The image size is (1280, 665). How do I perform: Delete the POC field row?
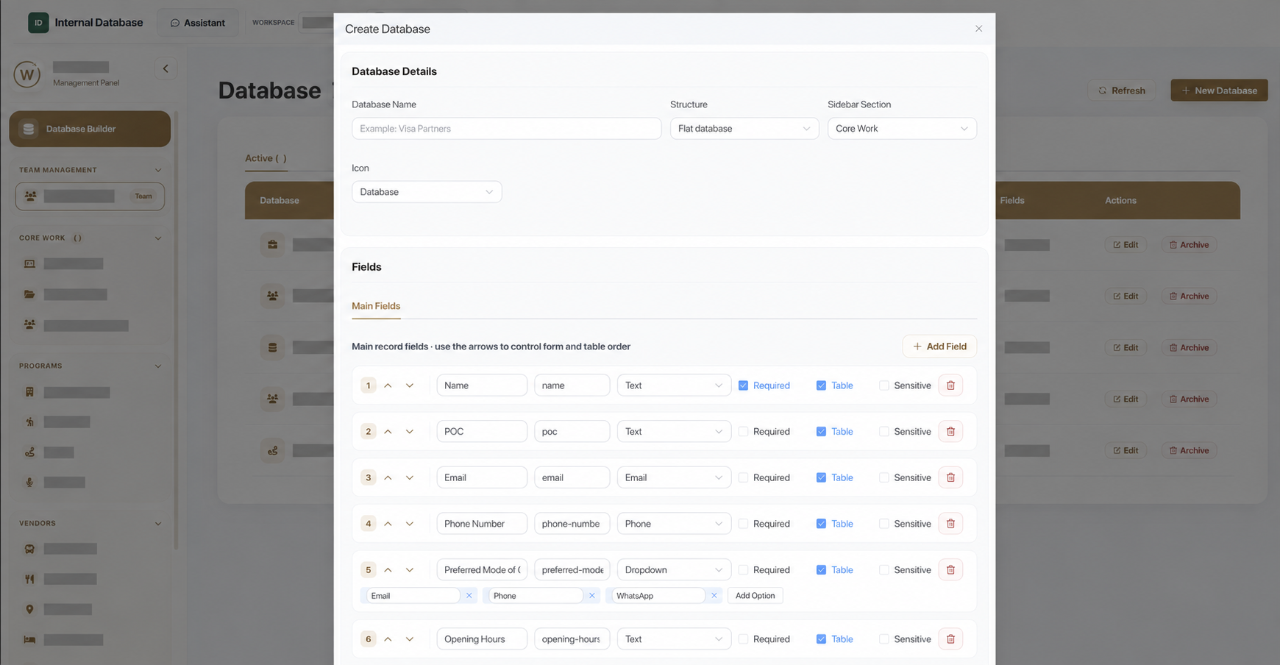tap(950, 432)
